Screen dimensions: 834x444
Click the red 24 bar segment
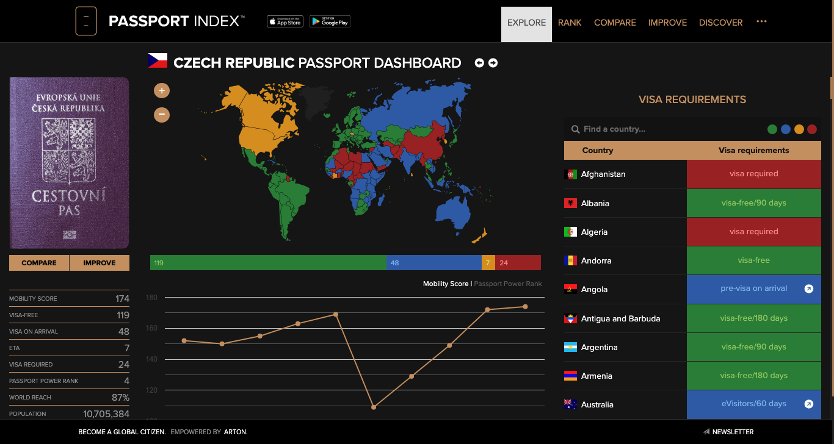[x=518, y=263]
